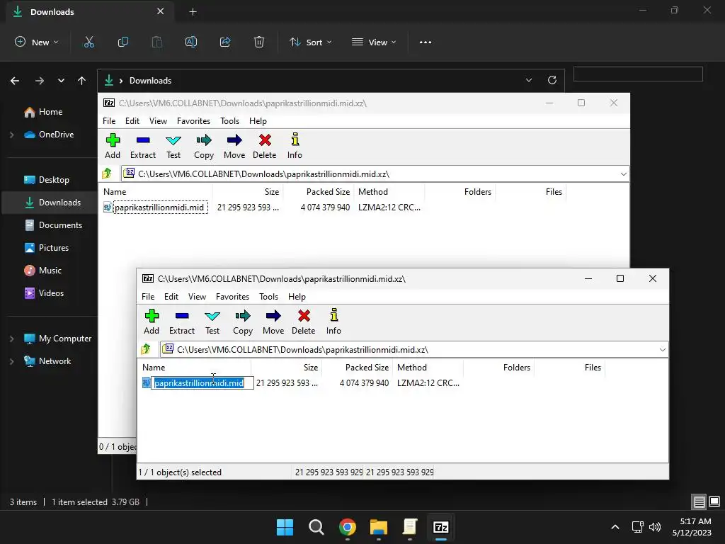Click Delete in the front 7-Zip window

[x=303, y=322]
